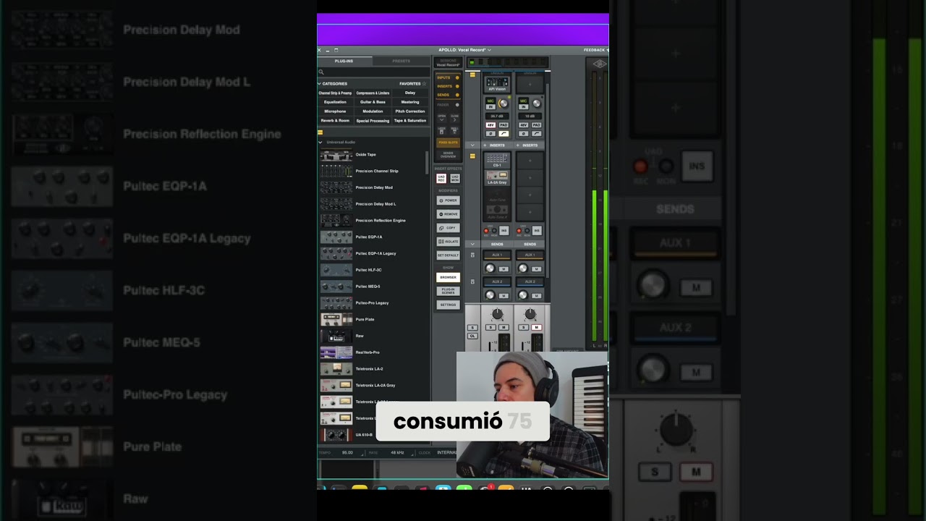This screenshot has width=926, height=521.
Task: Filter by Compressors & Limiters category
Action: [373, 93]
